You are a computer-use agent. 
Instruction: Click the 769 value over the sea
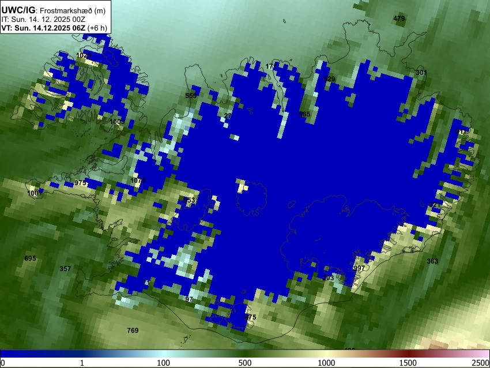133,330
